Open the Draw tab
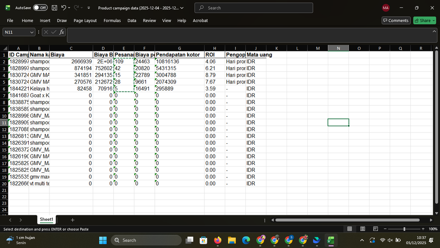Image resolution: width=440 pixels, height=248 pixels. (x=62, y=21)
